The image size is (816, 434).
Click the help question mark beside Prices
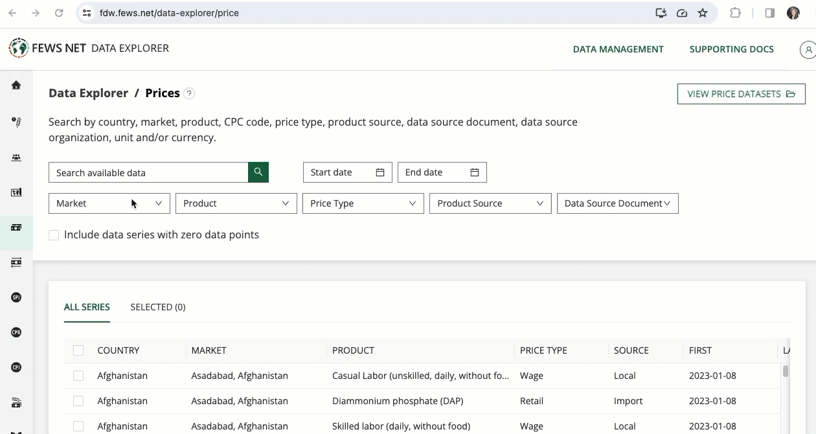(189, 93)
